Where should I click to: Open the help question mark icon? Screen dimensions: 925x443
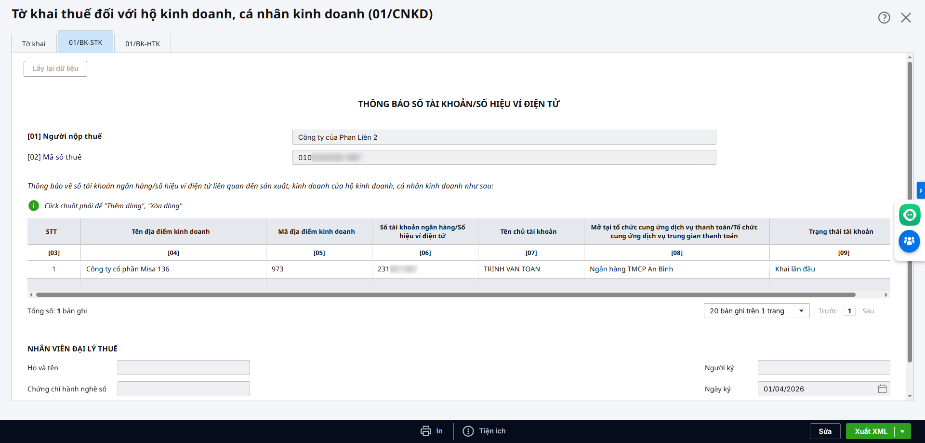click(x=884, y=18)
